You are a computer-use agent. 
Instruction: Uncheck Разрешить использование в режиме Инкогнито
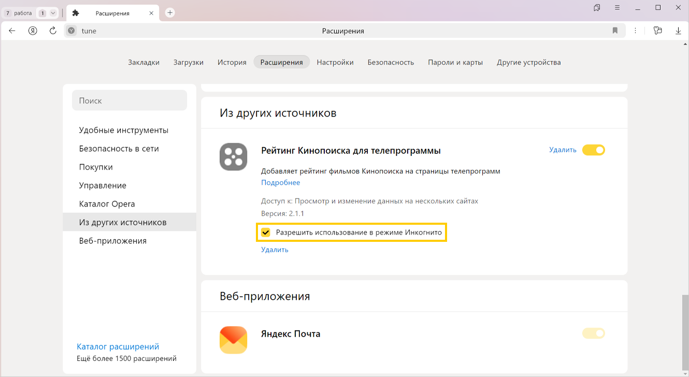tap(266, 233)
